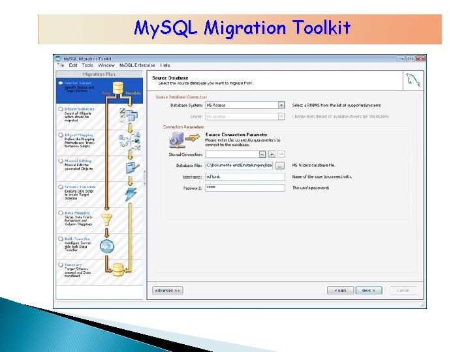
Task: Click the Next button
Action: coord(369,290)
